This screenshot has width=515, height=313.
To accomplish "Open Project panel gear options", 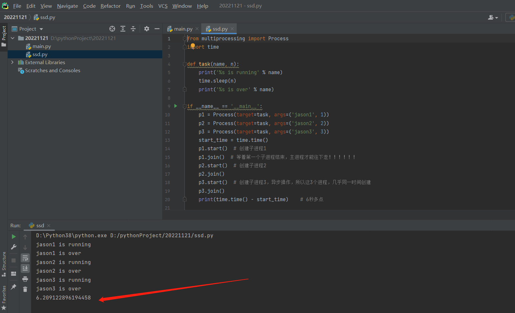I will click(x=147, y=29).
